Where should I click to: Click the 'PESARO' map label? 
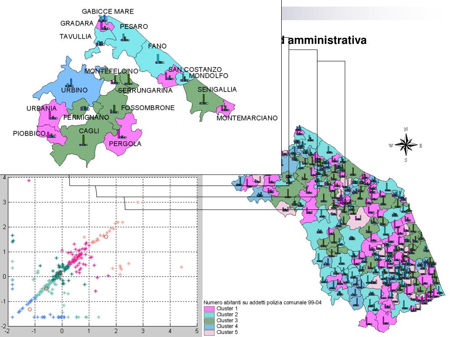(x=134, y=27)
